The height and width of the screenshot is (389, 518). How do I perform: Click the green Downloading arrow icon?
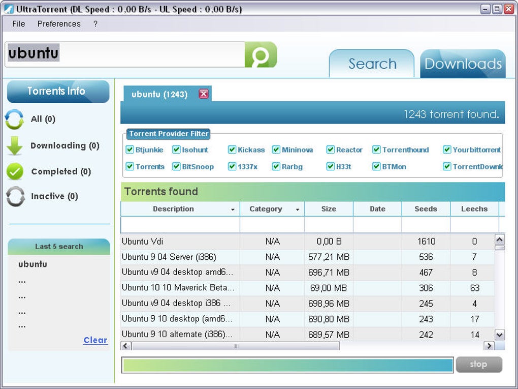pyautogui.click(x=15, y=145)
